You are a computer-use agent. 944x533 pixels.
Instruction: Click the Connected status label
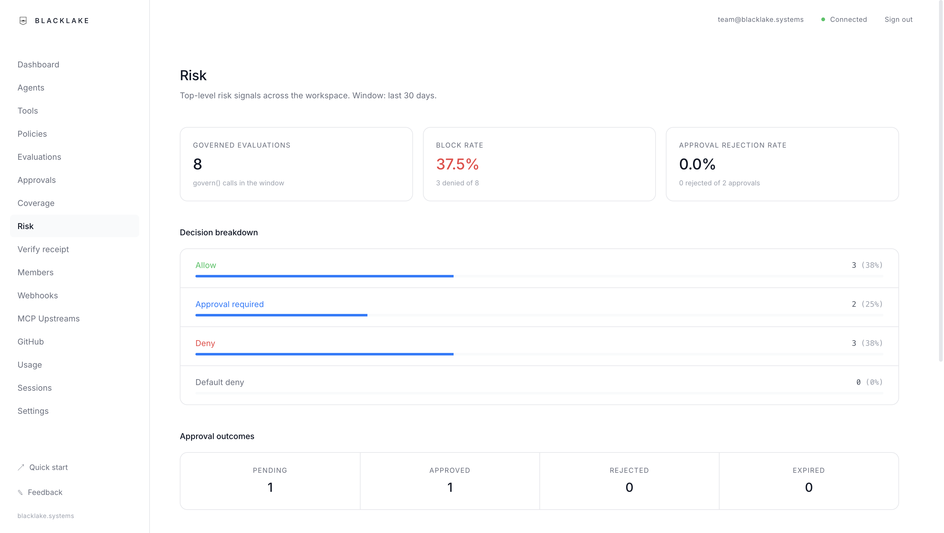(848, 19)
